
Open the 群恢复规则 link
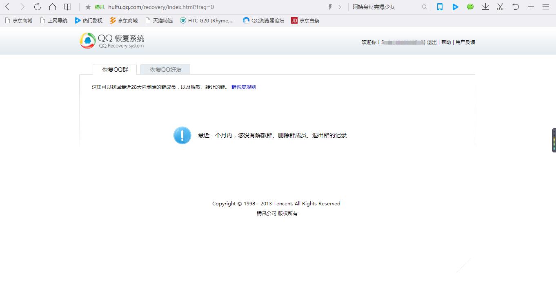tap(244, 87)
